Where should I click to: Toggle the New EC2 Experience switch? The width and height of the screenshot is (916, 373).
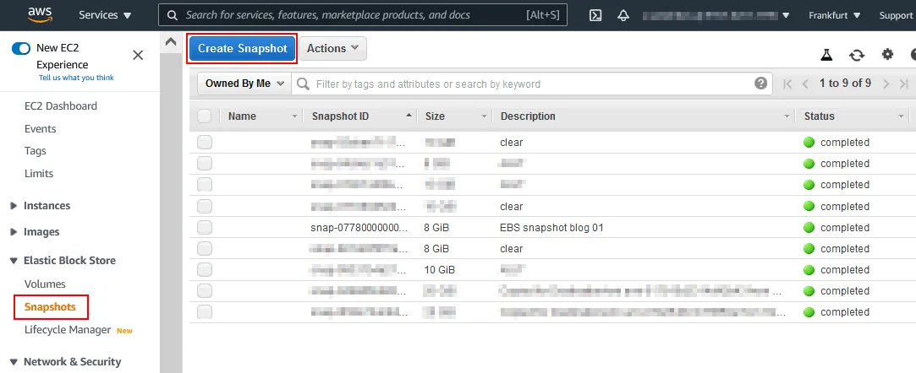(x=21, y=48)
